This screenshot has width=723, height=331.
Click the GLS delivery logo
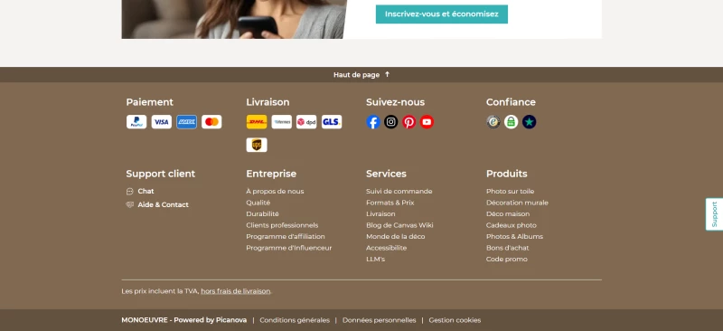(332, 122)
